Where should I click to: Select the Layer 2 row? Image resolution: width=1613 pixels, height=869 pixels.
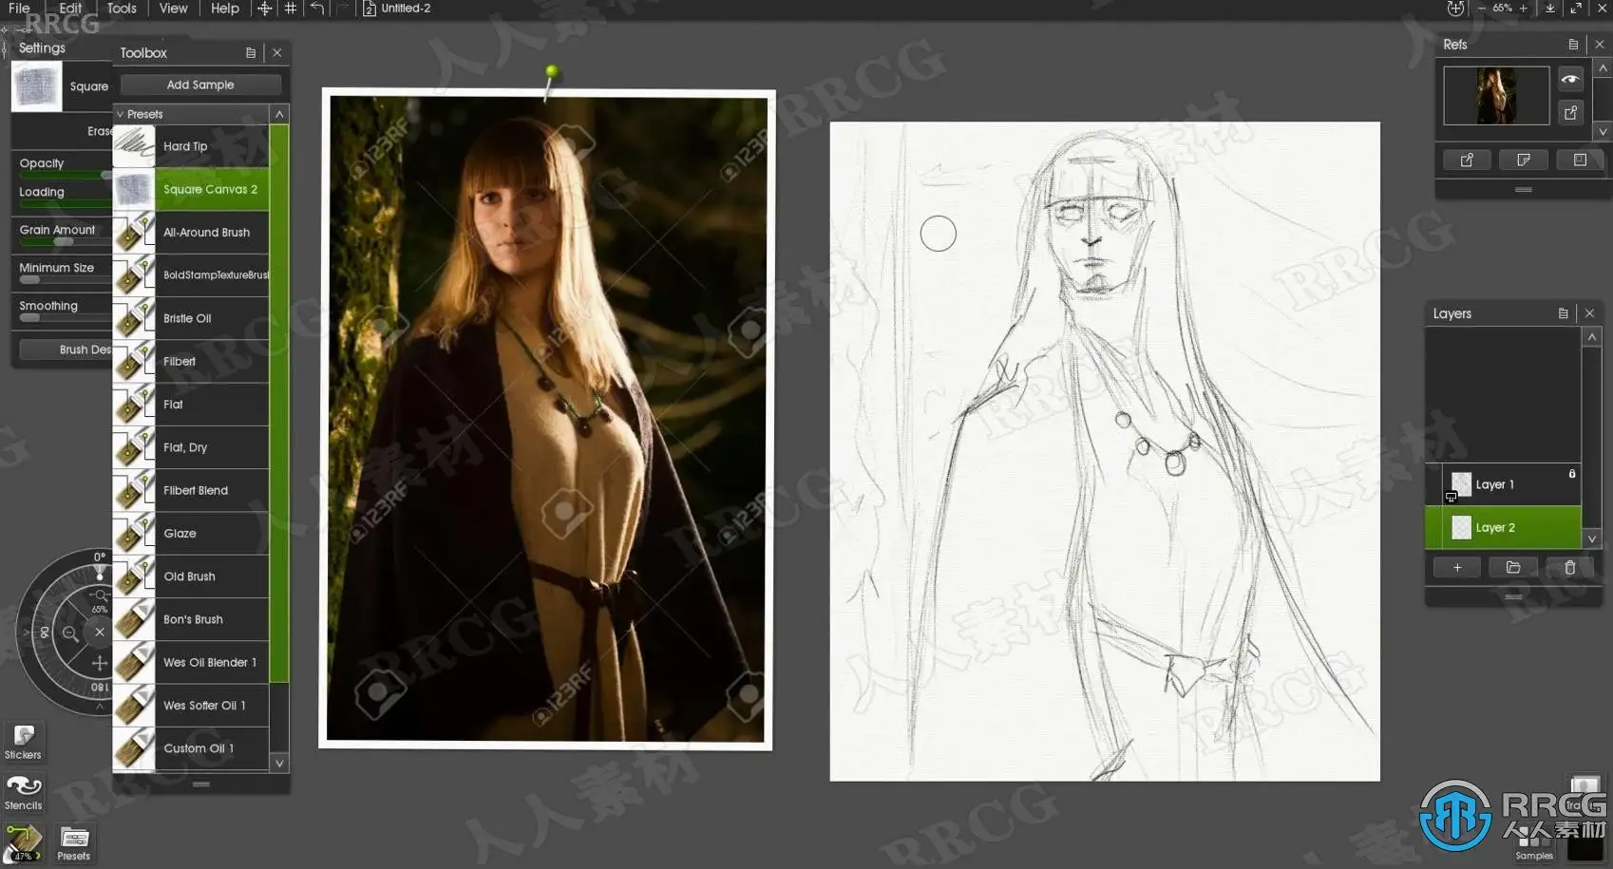[x=1503, y=528]
